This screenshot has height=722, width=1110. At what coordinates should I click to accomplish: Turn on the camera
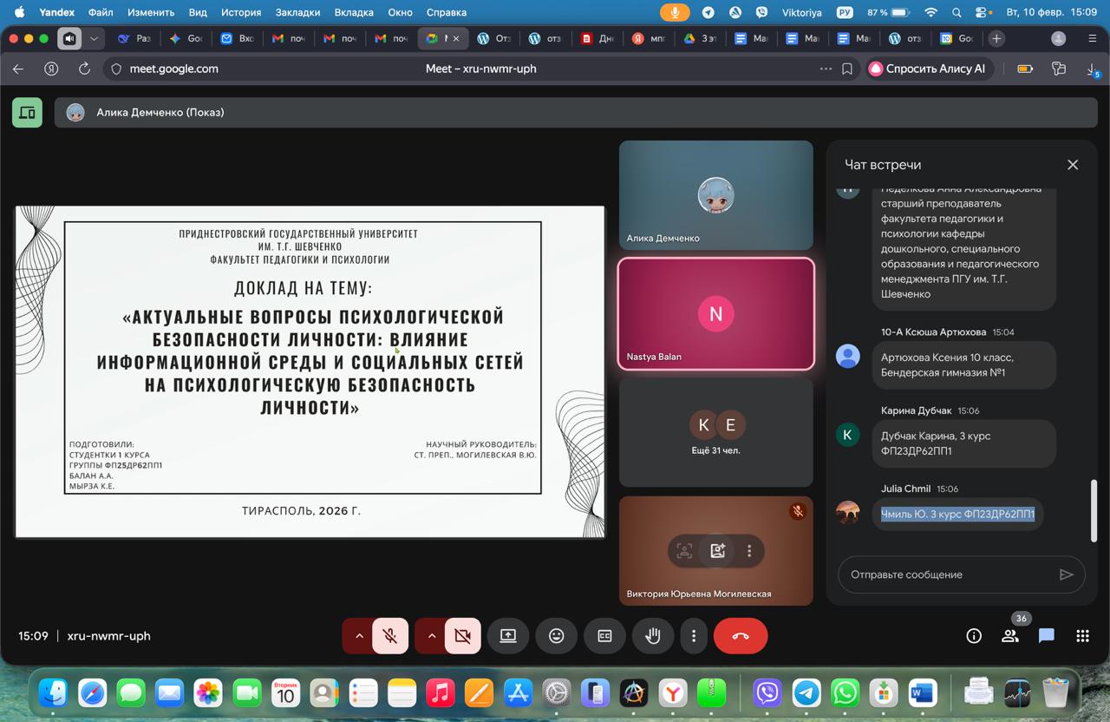463,636
